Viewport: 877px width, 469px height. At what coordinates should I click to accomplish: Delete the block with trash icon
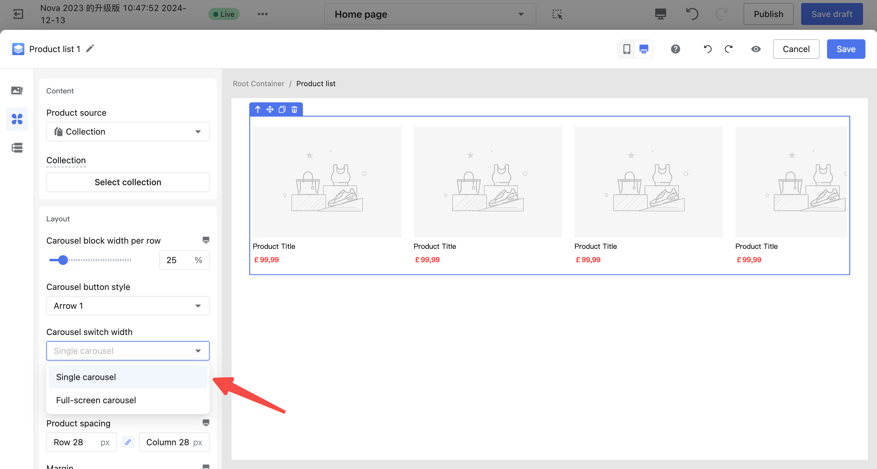tap(294, 109)
